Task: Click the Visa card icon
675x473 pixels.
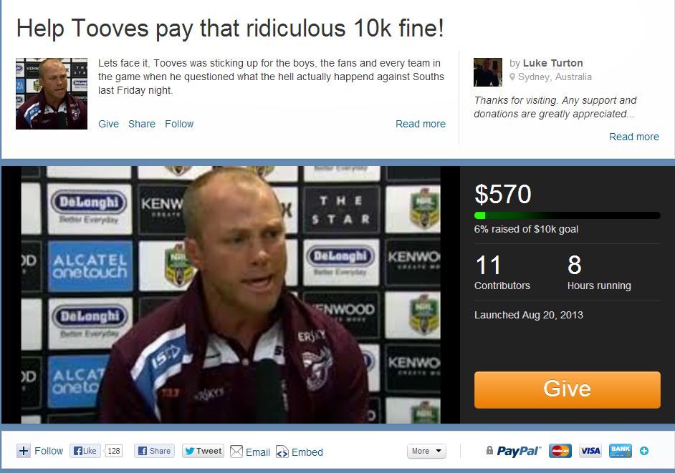Action: tap(590, 451)
